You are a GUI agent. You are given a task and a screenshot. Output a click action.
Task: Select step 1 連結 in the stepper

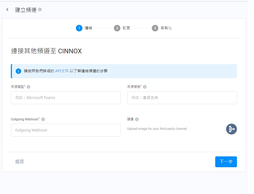click(84, 28)
